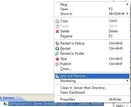The image size is (131, 107).
Task: Click the Ctrl+Alt+R shortcut text
Action: coord(116,49)
